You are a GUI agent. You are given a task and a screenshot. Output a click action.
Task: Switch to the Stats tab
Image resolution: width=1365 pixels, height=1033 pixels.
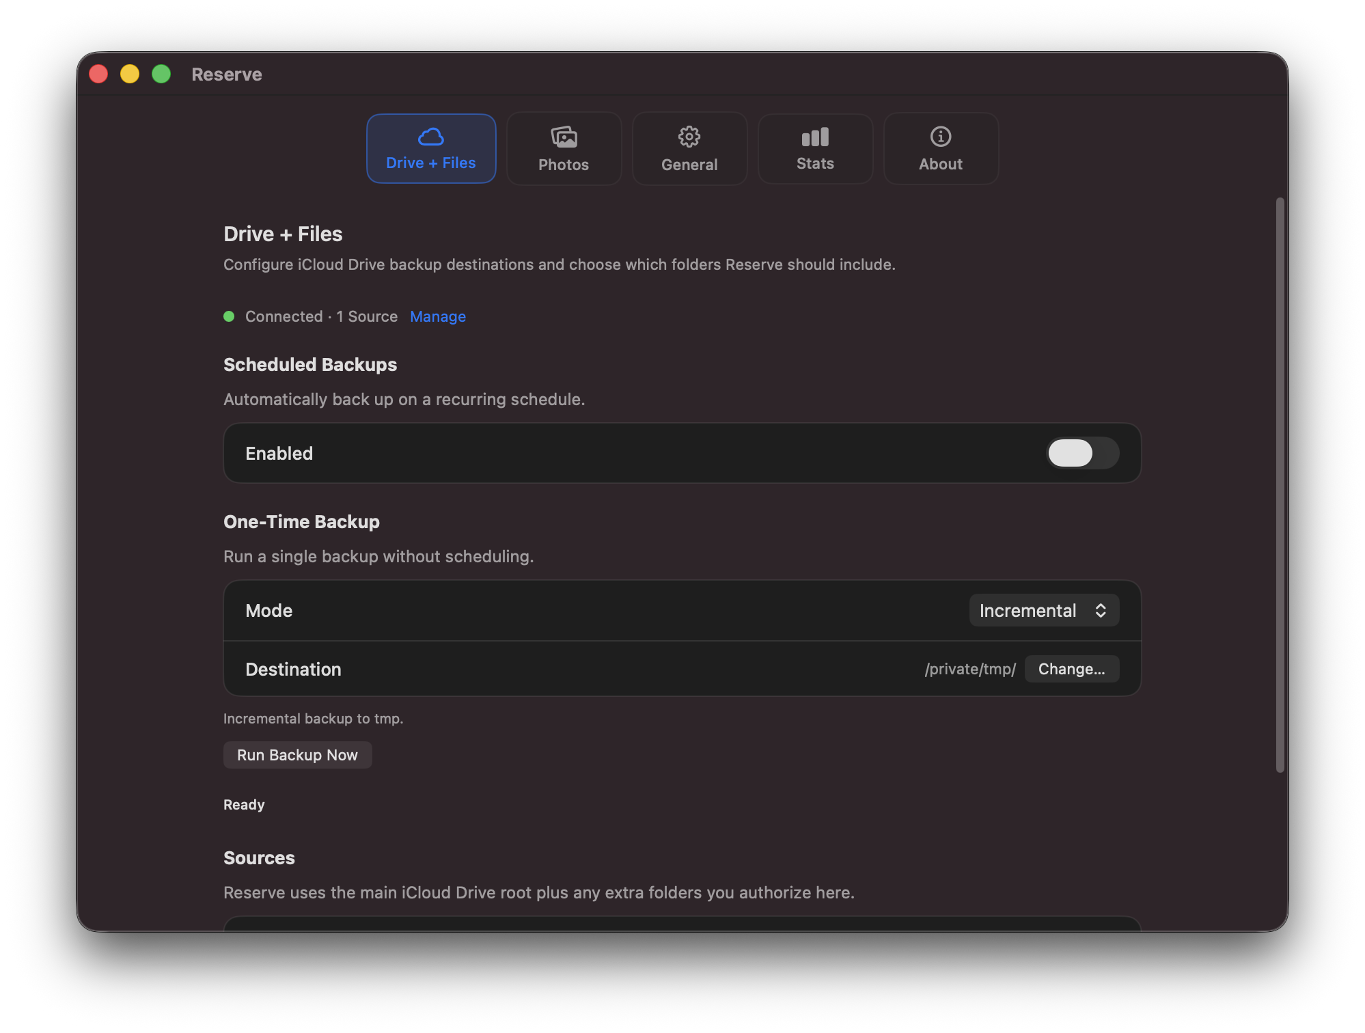pos(815,148)
